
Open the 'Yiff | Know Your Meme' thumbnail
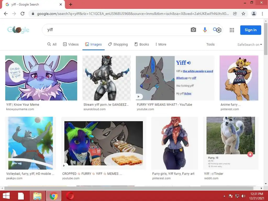coord(41,78)
